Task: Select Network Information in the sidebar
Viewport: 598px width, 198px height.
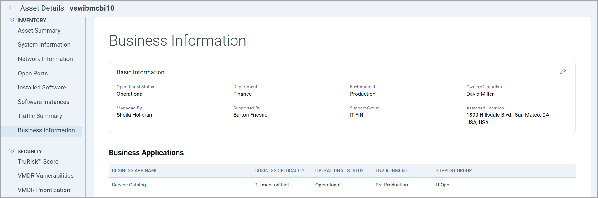Action: pos(45,59)
